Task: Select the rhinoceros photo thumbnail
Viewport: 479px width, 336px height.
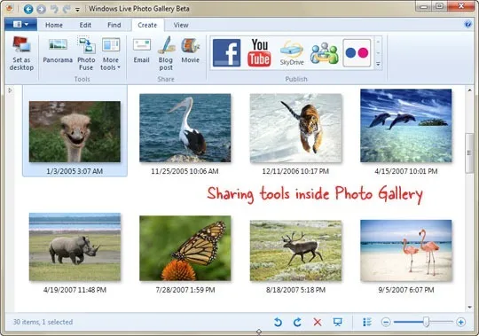Action: (75, 246)
